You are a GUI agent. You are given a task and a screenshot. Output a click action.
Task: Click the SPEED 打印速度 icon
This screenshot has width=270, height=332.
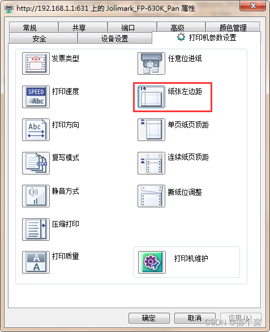point(36,97)
